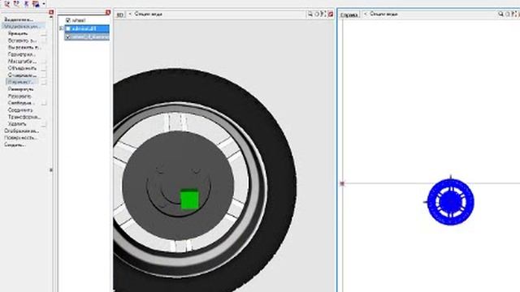The height and width of the screenshot is (292, 520).
Task: Click the magnifier zoom icon in the Справа view
Action: pos(500,14)
